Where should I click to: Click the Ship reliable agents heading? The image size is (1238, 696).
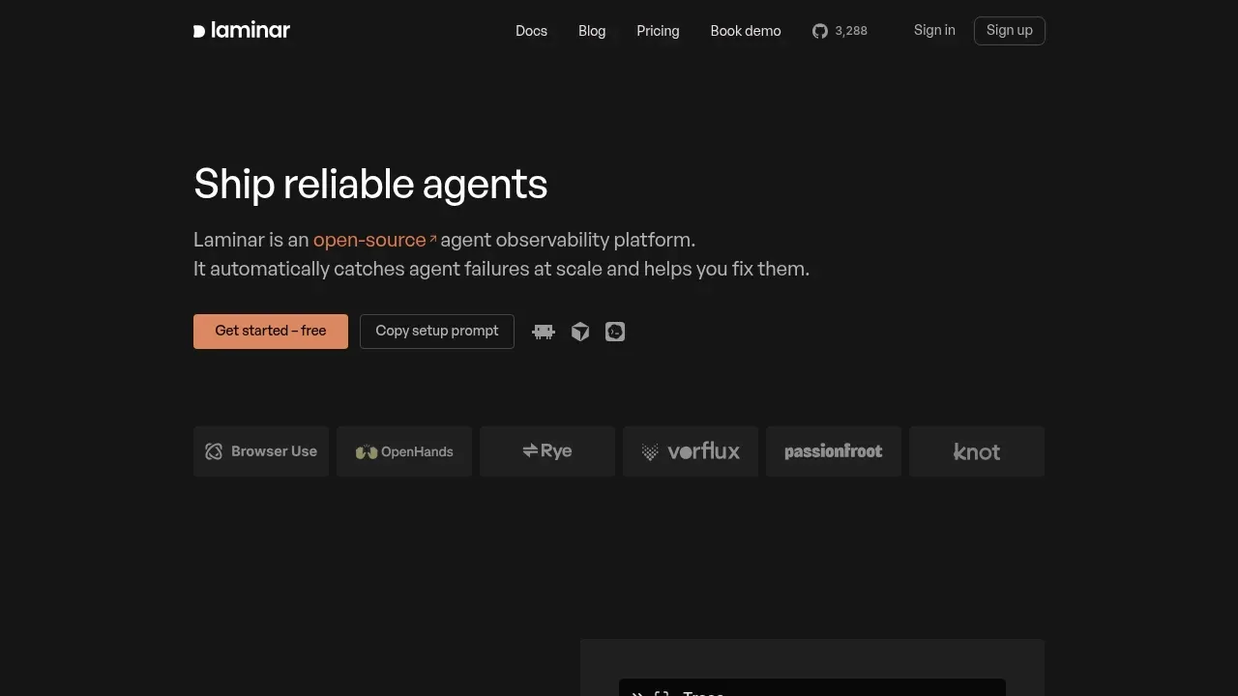(x=370, y=184)
